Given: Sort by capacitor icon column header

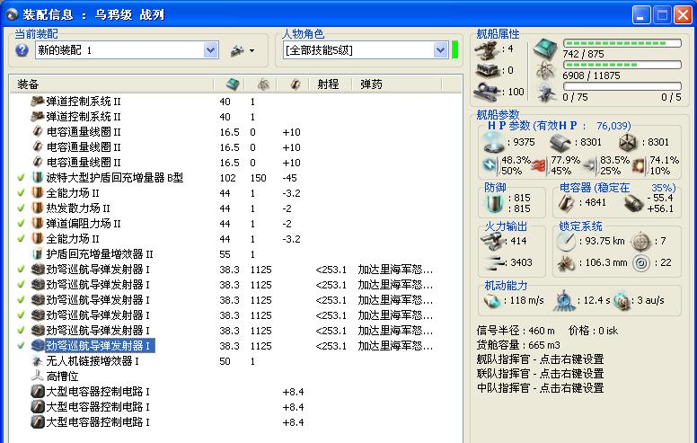Looking at the screenshot, I should (296, 84).
